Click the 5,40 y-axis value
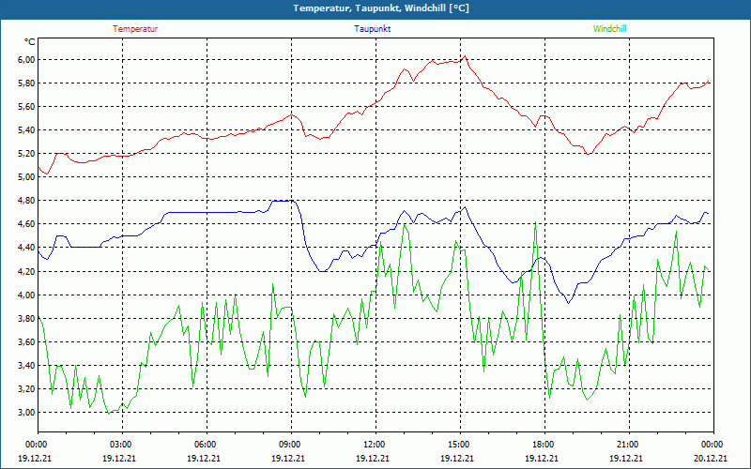 point(26,130)
